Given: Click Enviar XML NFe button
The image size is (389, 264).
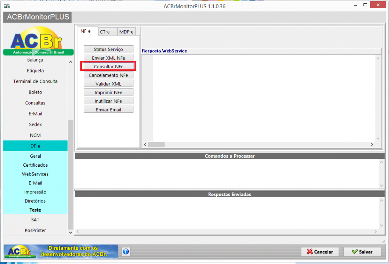Looking at the screenshot, I should 108,58.
